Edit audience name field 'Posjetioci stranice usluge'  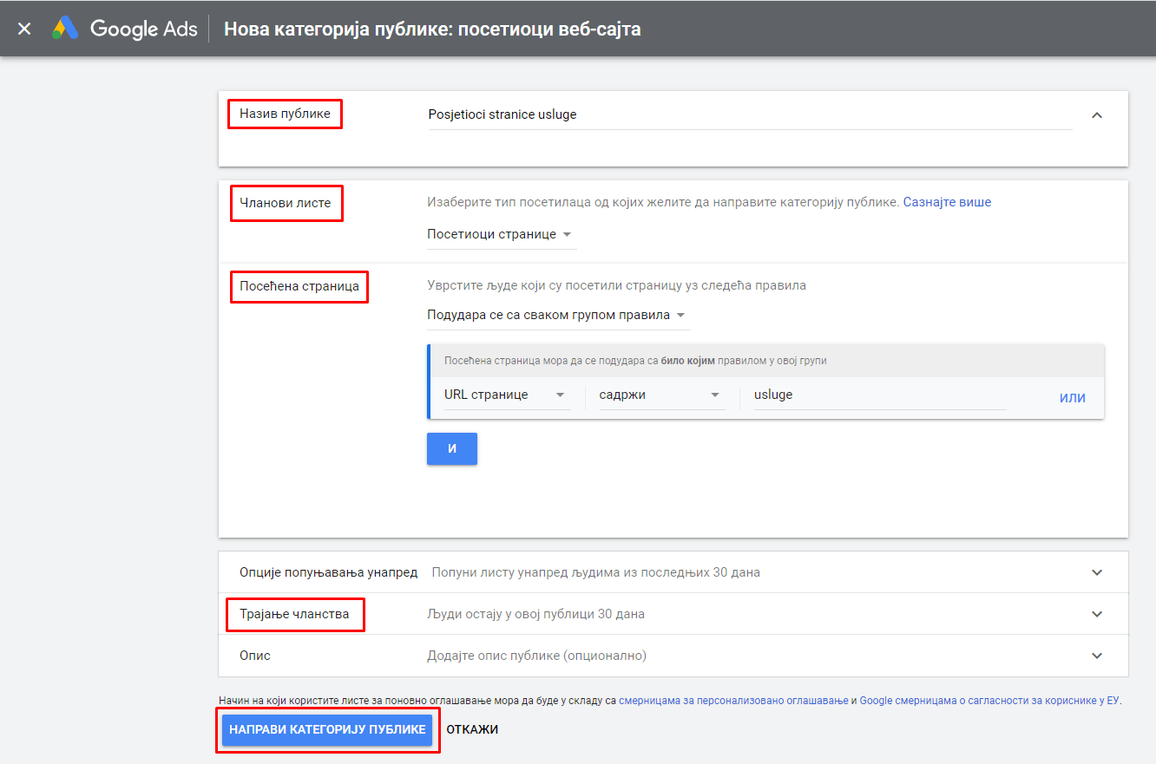750,114
